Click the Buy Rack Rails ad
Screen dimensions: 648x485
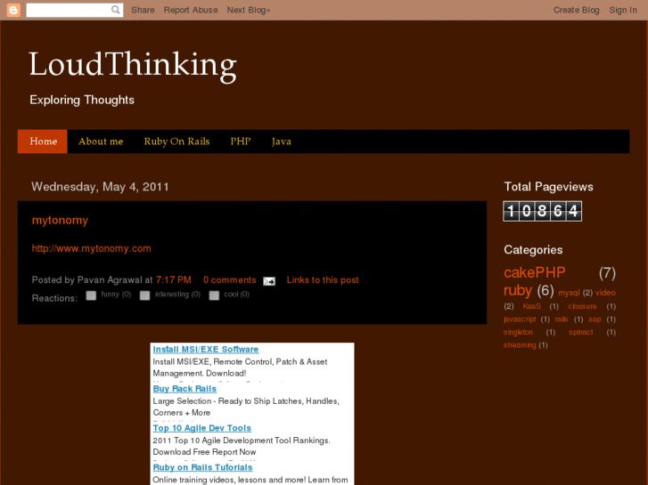click(185, 389)
